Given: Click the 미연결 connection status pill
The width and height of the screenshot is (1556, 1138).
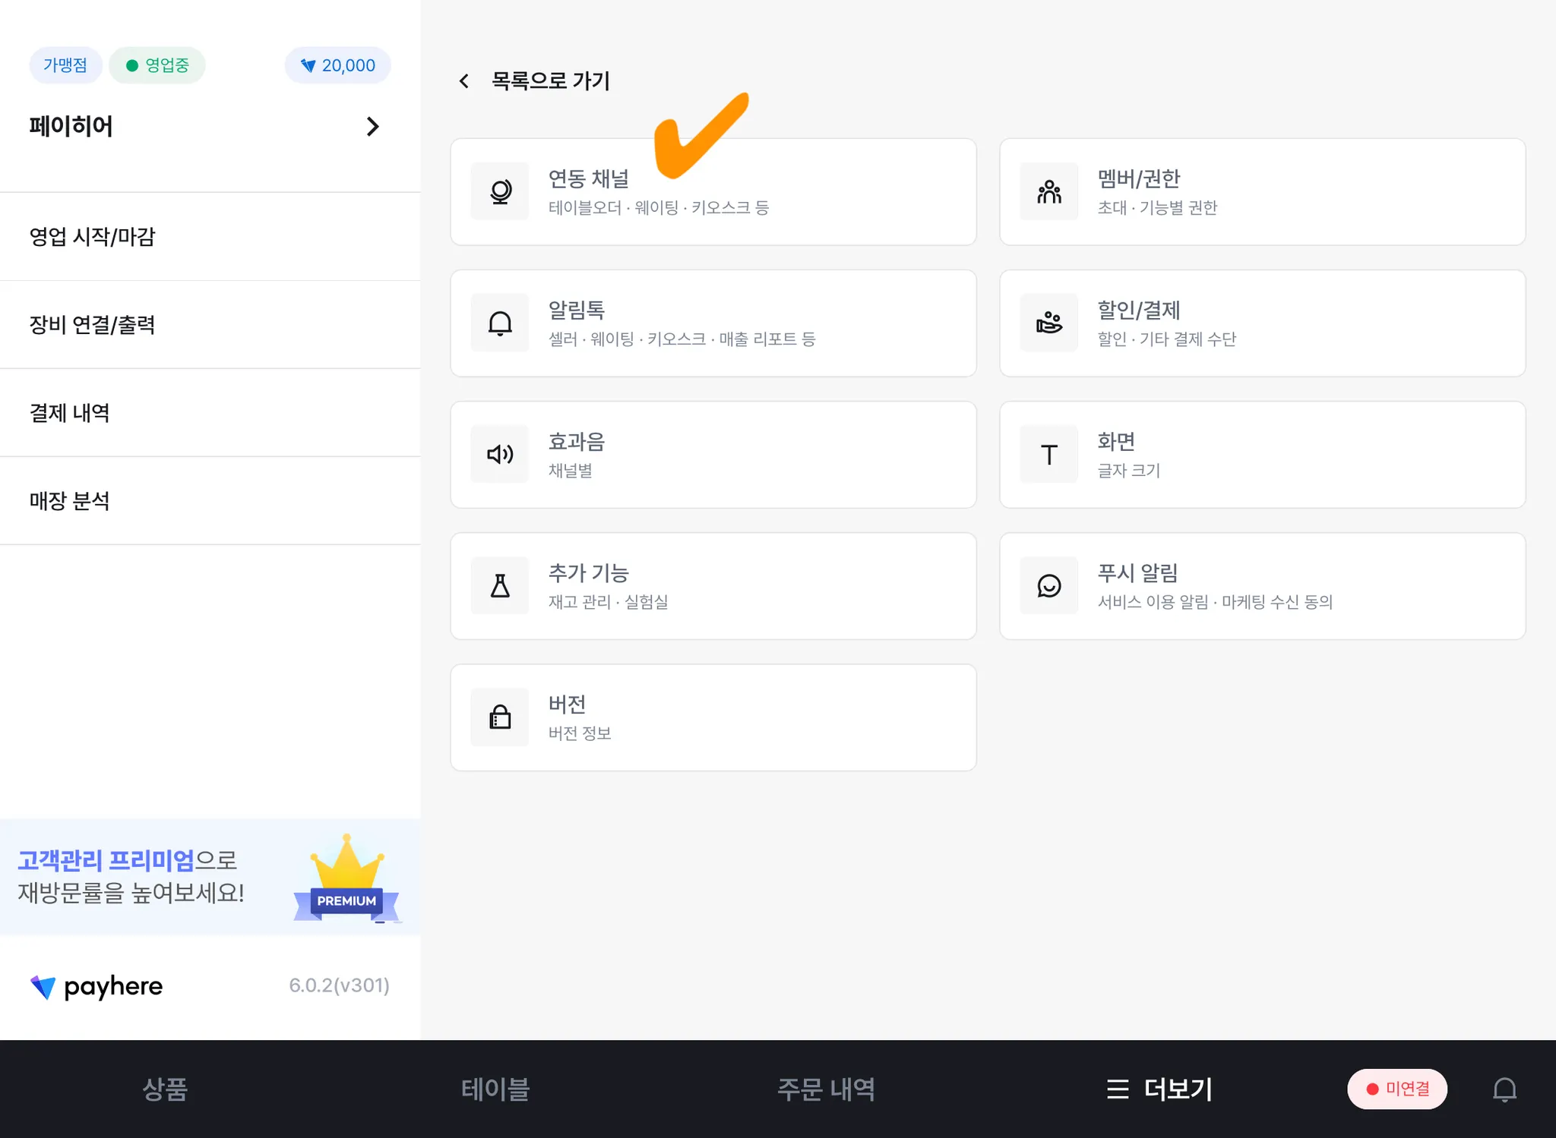Looking at the screenshot, I should pos(1397,1089).
